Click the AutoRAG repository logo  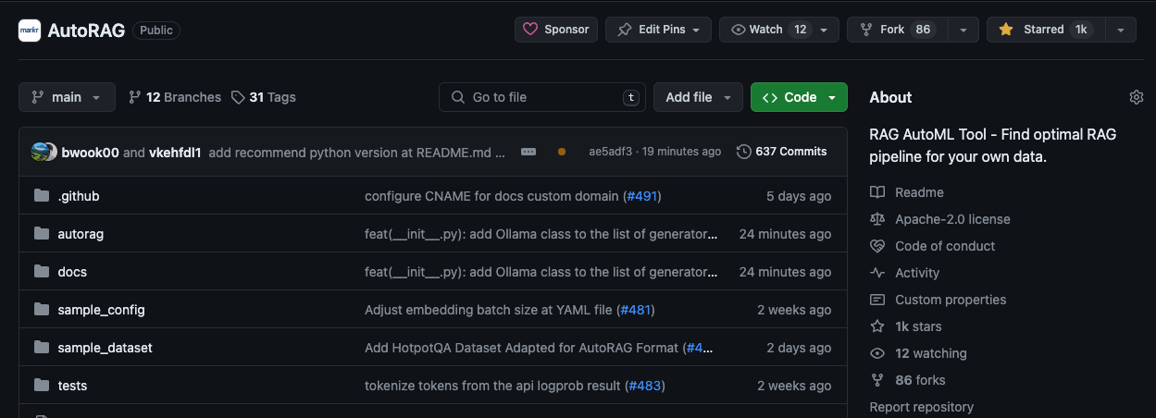pyautogui.click(x=30, y=30)
